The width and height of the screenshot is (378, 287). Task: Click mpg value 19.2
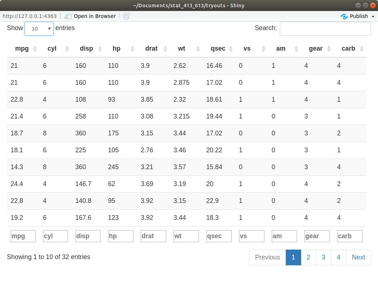pos(17,218)
